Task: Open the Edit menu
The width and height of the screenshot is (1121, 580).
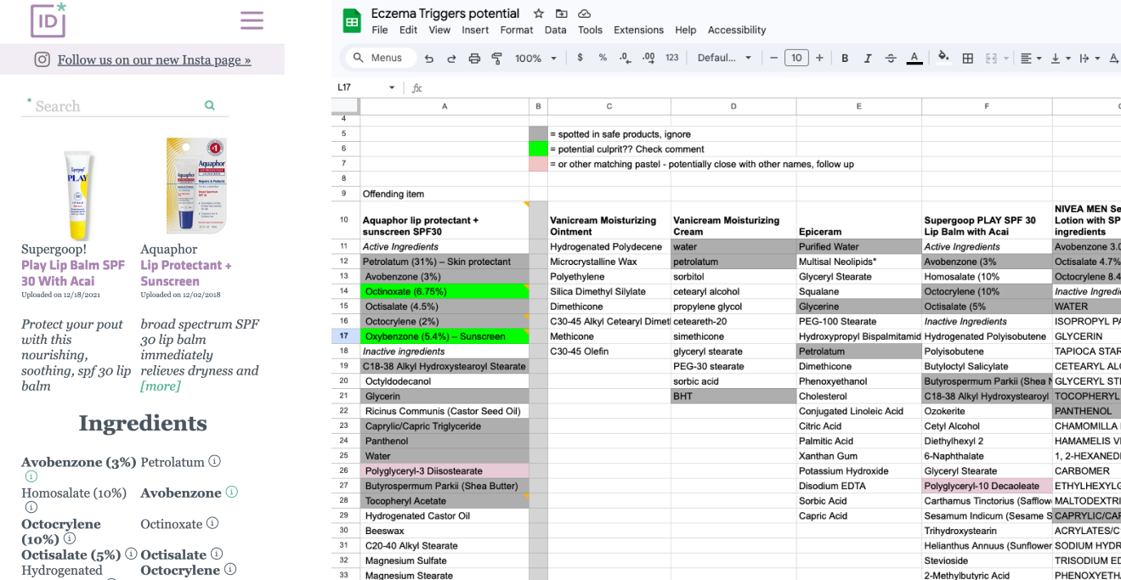Action: click(409, 30)
